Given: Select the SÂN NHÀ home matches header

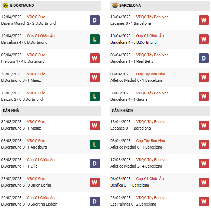Looking at the screenshot, I should (x=11, y=111).
